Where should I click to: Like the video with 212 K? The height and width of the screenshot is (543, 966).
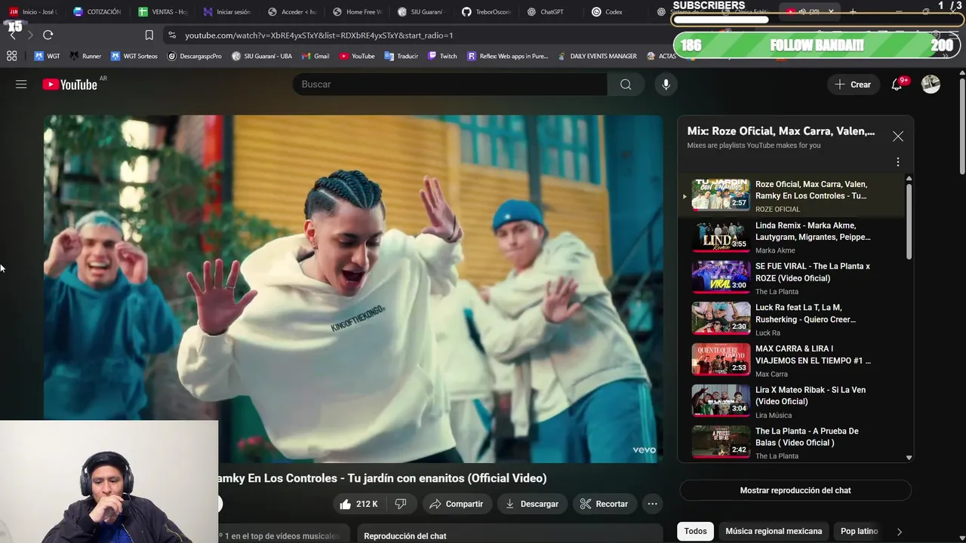click(x=358, y=504)
